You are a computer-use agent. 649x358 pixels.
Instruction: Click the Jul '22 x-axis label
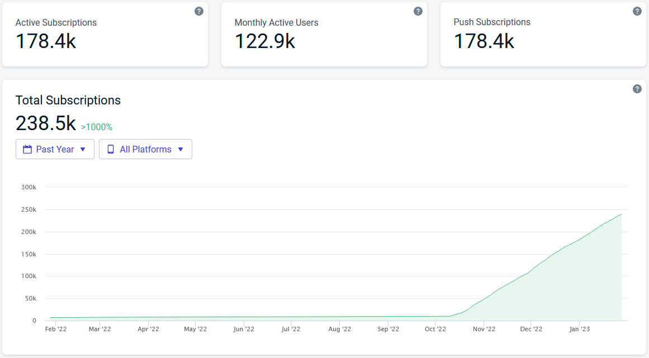click(291, 329)
